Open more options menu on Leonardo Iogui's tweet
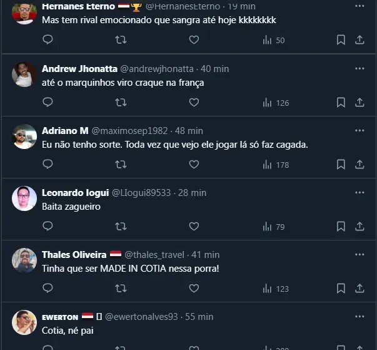Viewport: 377px width, 350px height. tap(359, 192)
